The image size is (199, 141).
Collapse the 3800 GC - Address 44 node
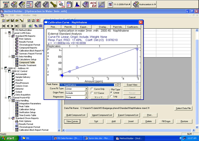click(x=2, y=68)
